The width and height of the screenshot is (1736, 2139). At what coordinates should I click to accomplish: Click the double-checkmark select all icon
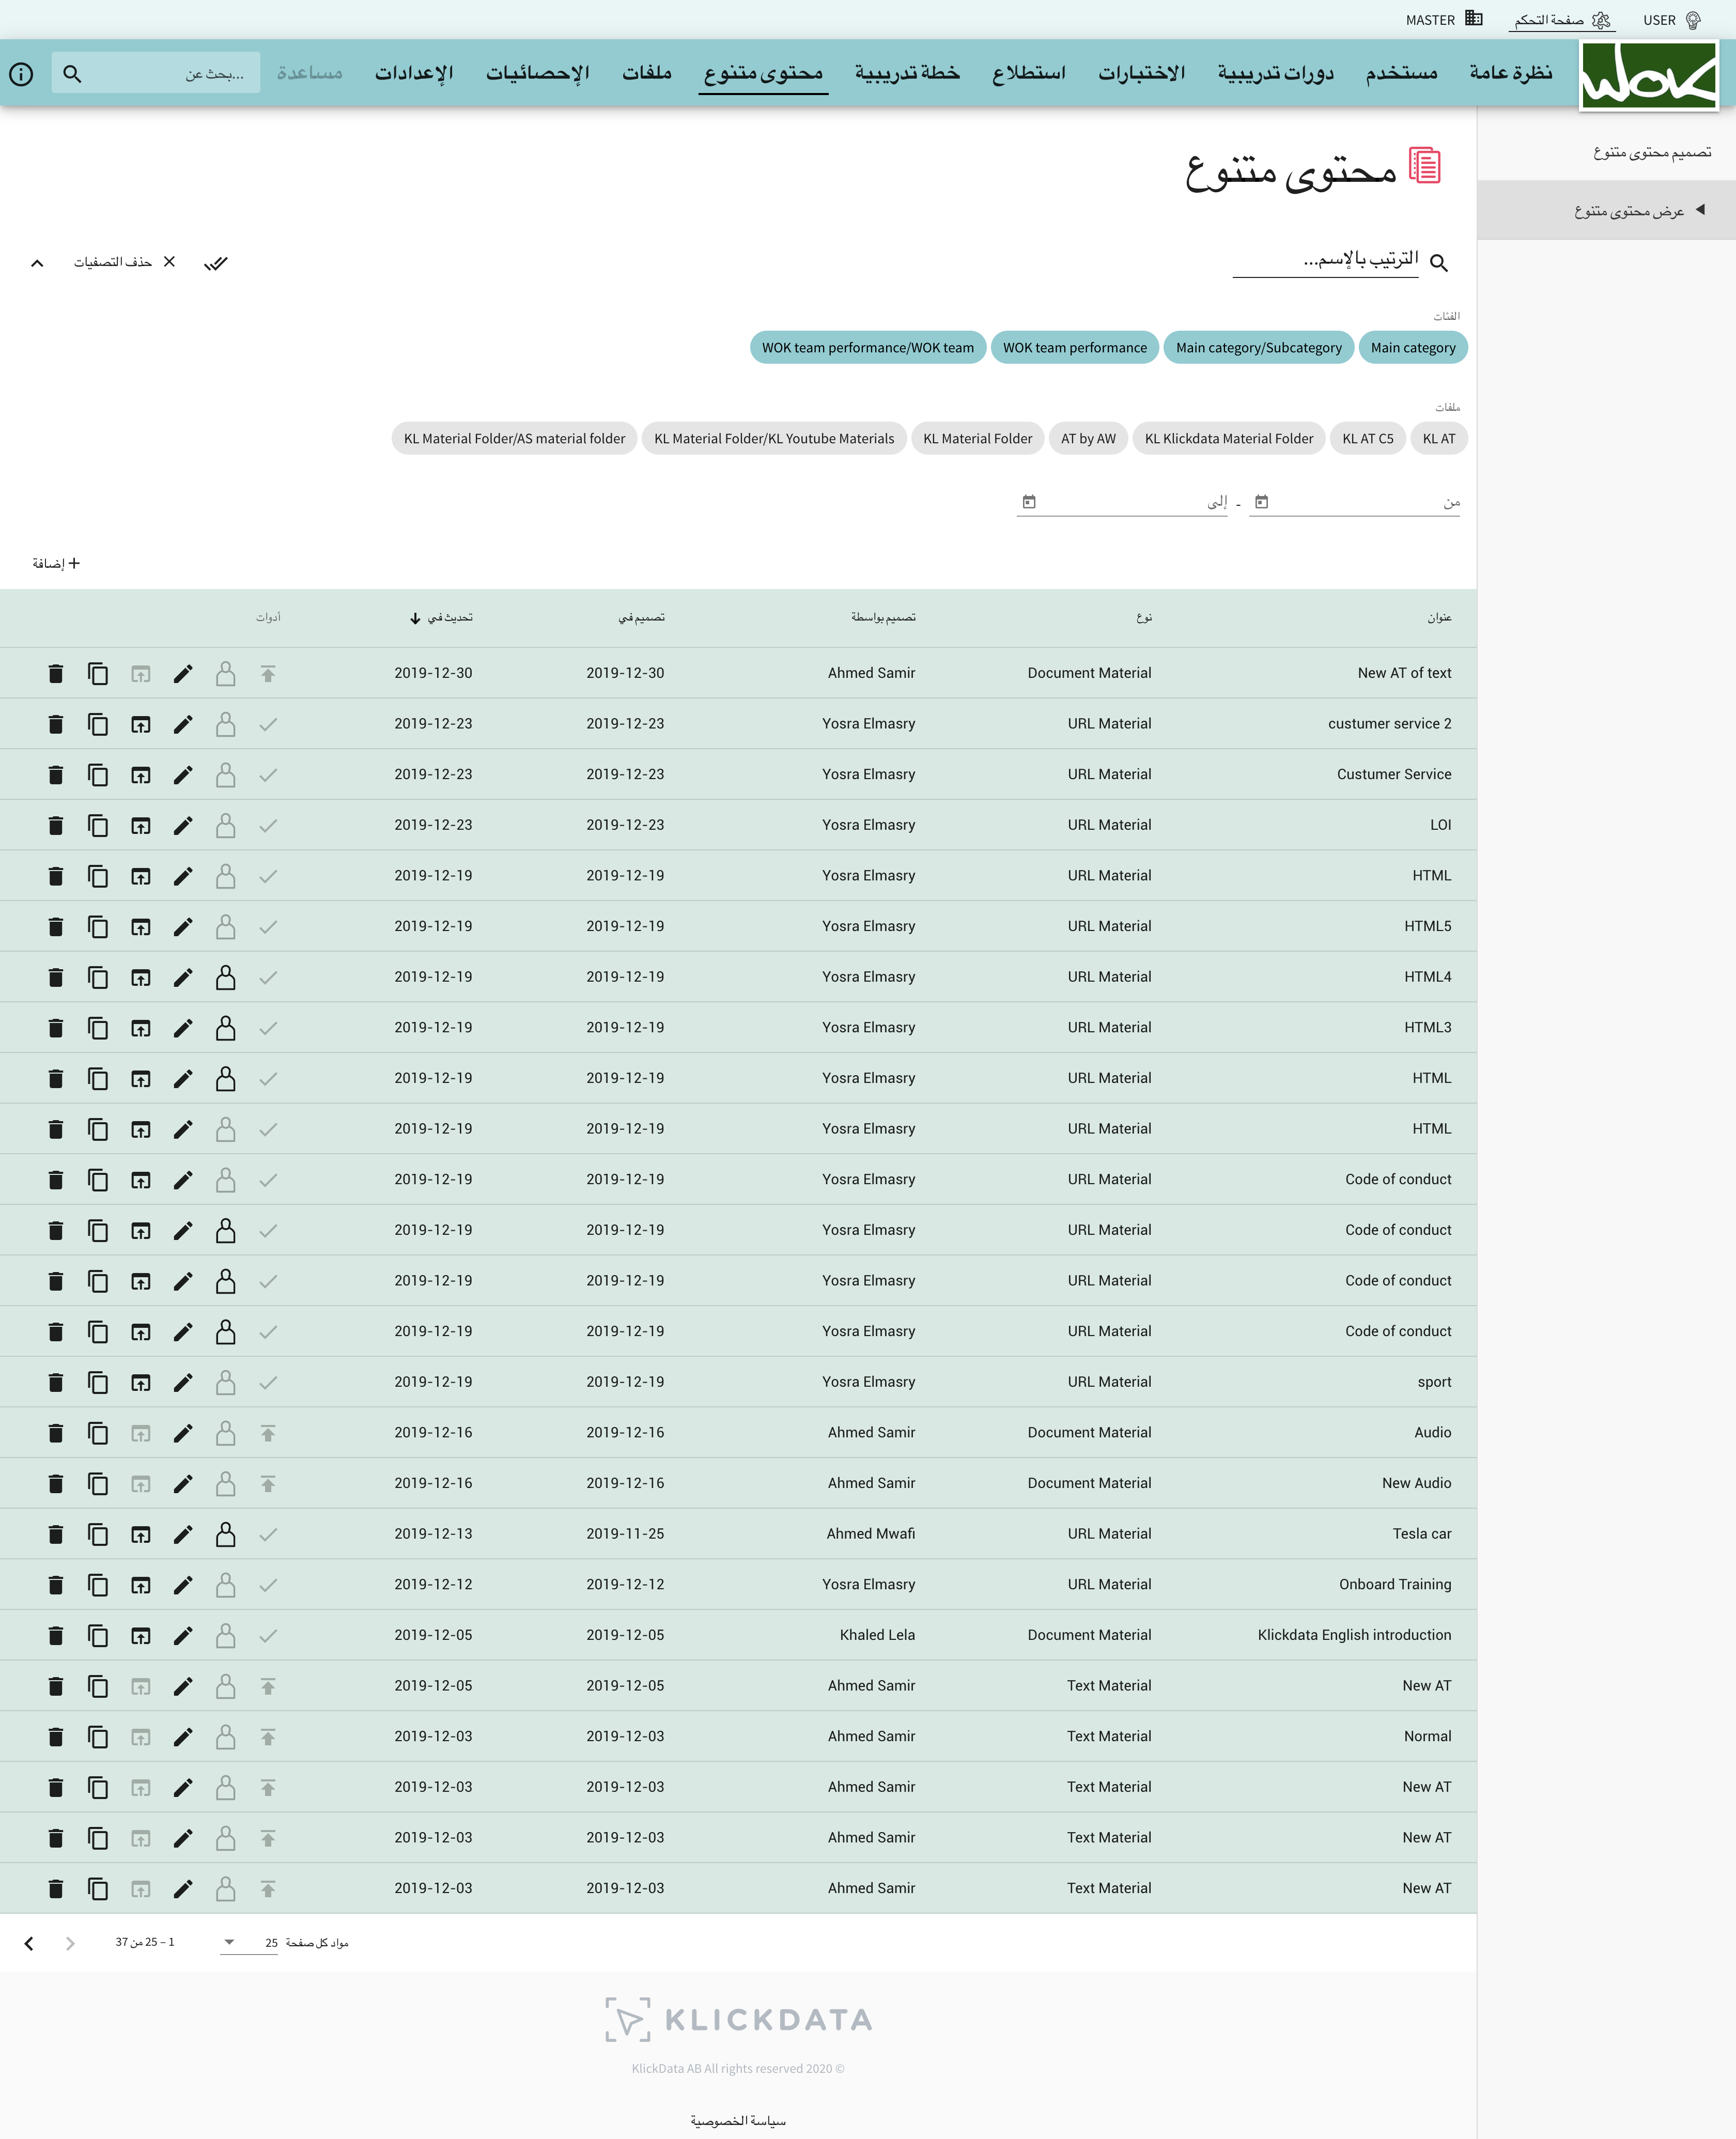tap(216, 263)
